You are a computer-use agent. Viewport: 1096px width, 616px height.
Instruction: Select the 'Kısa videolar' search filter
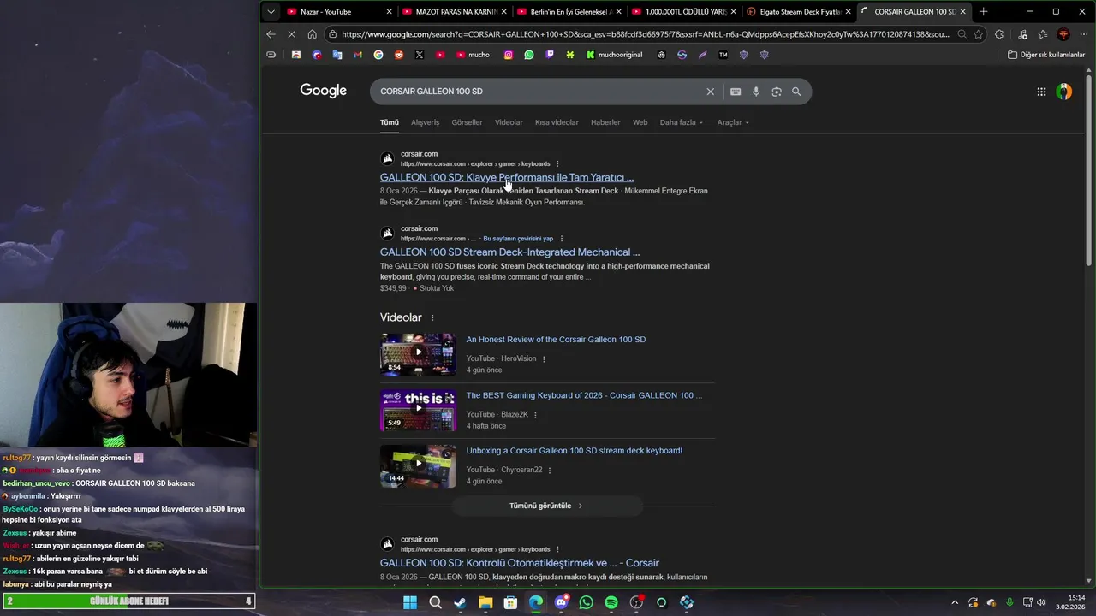click(557, 122)
